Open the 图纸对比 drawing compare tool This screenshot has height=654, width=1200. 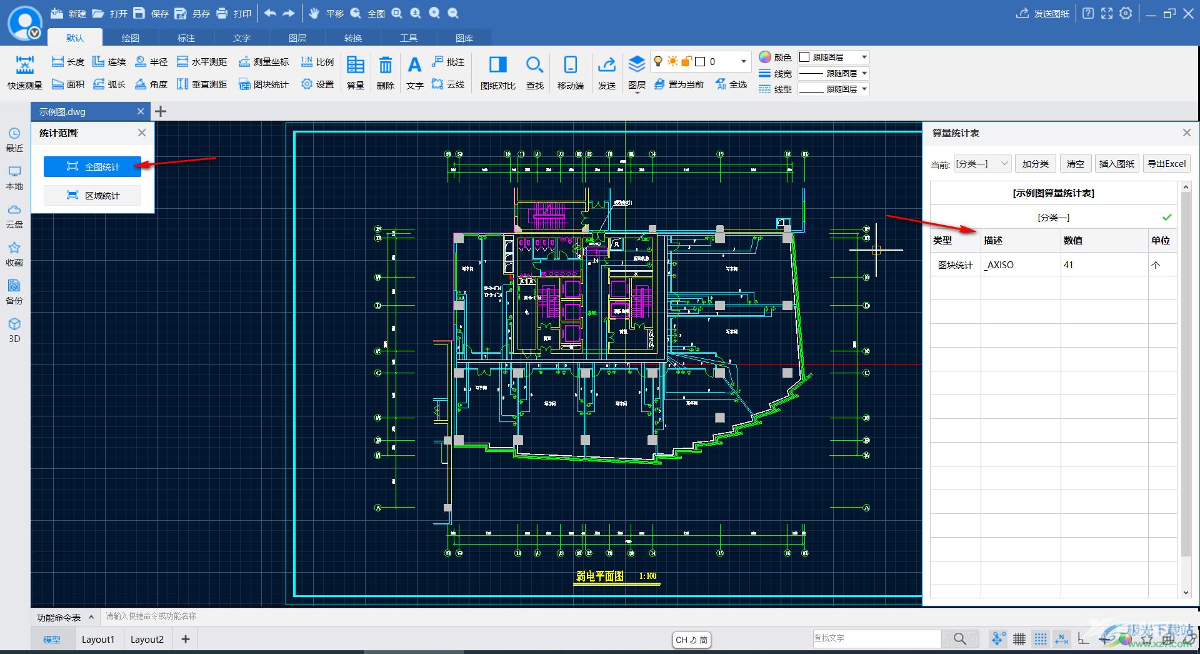(497, 72)
